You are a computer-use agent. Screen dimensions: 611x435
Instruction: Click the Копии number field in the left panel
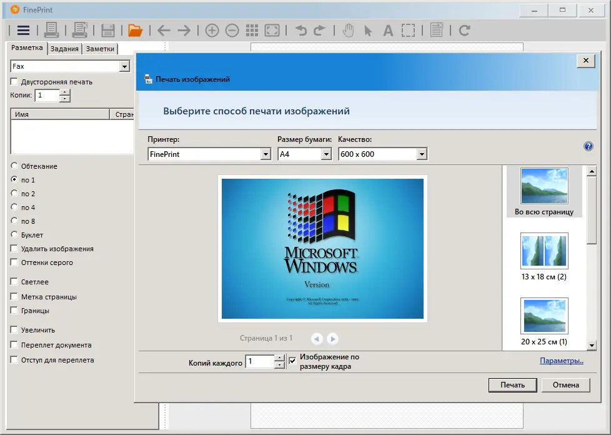coord(47,95)
